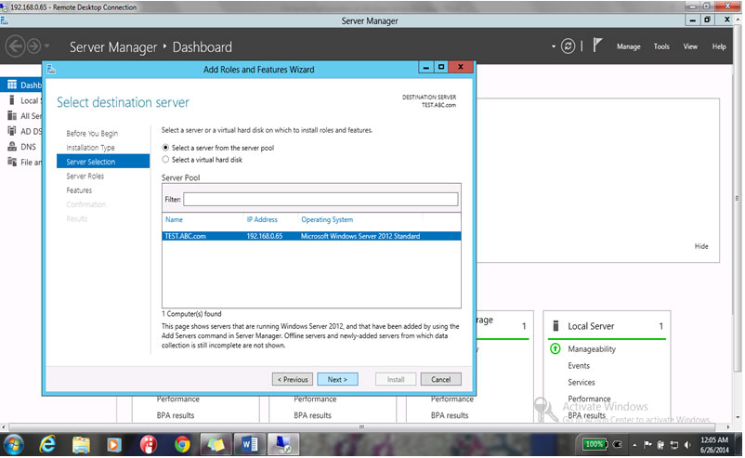Image resolution: width=745 pixels, height=458 pixels.
Task: Minimize the Add Roles and Features Wizard
Action: pos(426,68)
